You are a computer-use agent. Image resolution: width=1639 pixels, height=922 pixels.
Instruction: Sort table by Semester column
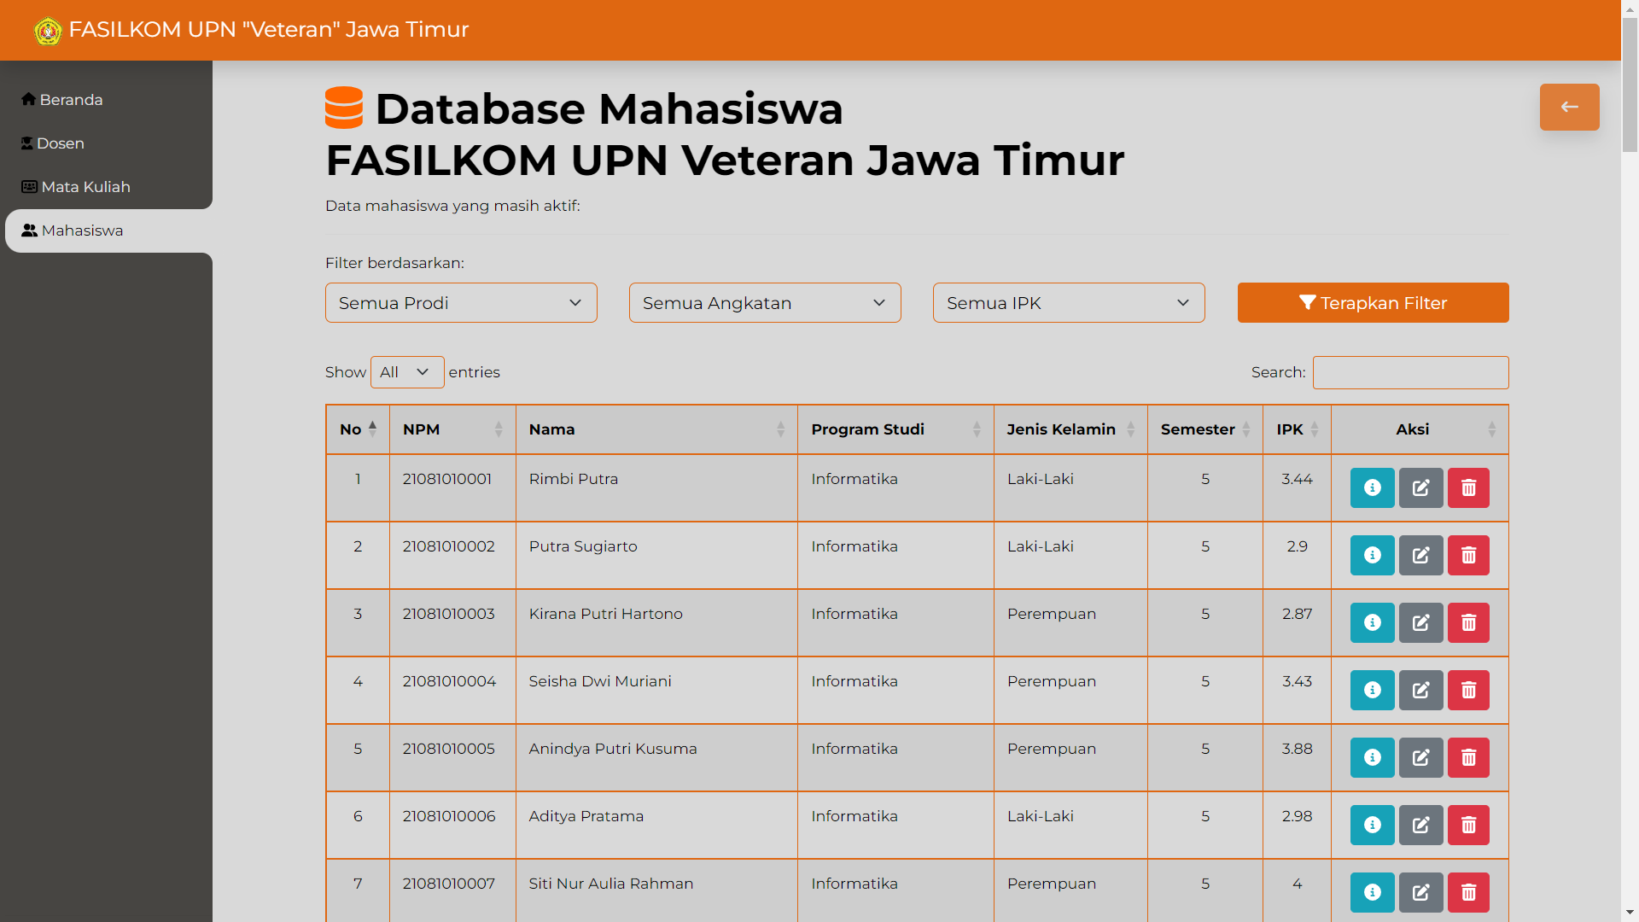(1205, 429)
